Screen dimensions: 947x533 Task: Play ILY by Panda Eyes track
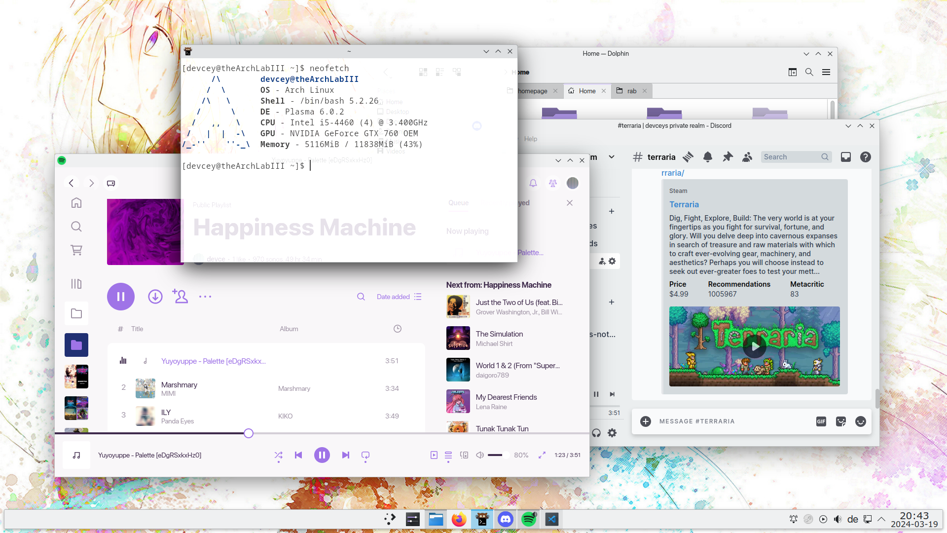point(266,416)
